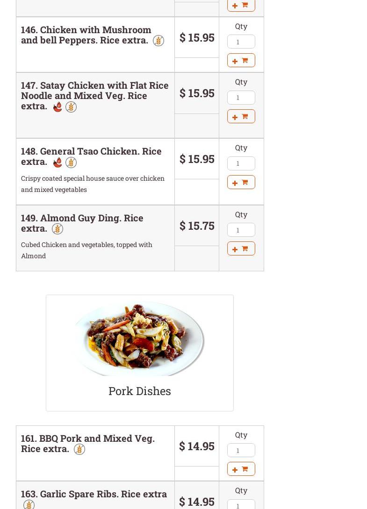Image resolution: width=367 pixels, height=509 pixels.
Task: Focus quantity field for General Tsao Chicken
Action: (x=241, y=163)
